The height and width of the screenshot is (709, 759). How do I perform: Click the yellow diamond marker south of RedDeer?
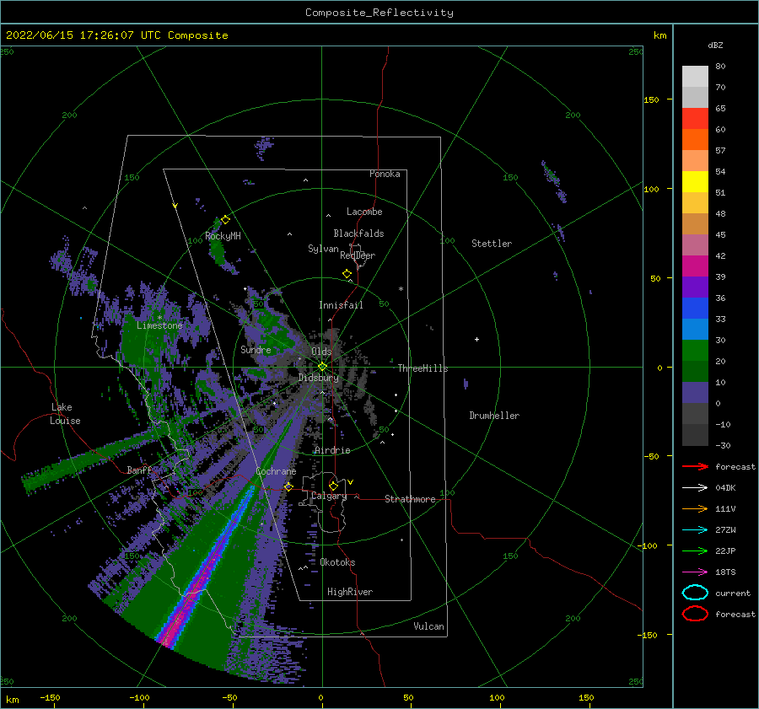(x=347, y=274)
